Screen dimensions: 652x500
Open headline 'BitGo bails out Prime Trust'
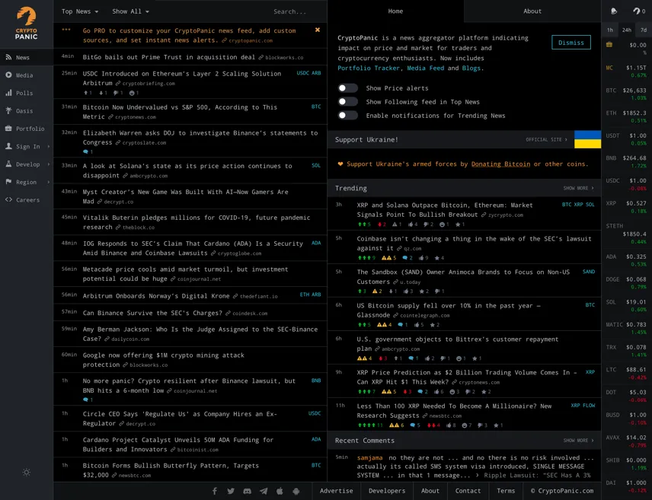click(169, 57)
